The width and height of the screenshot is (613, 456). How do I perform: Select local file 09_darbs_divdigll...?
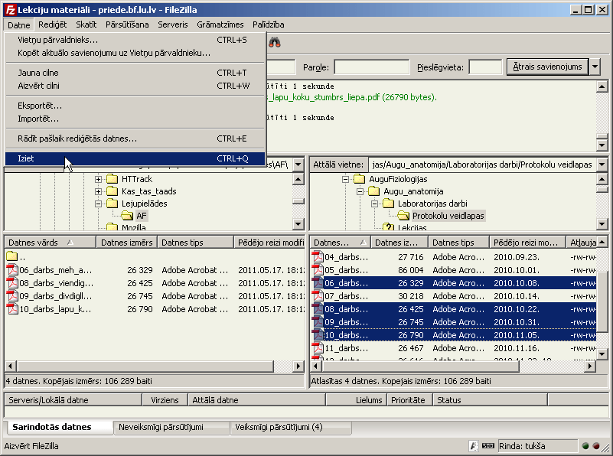pyautogui.click(x=55, y=296)
